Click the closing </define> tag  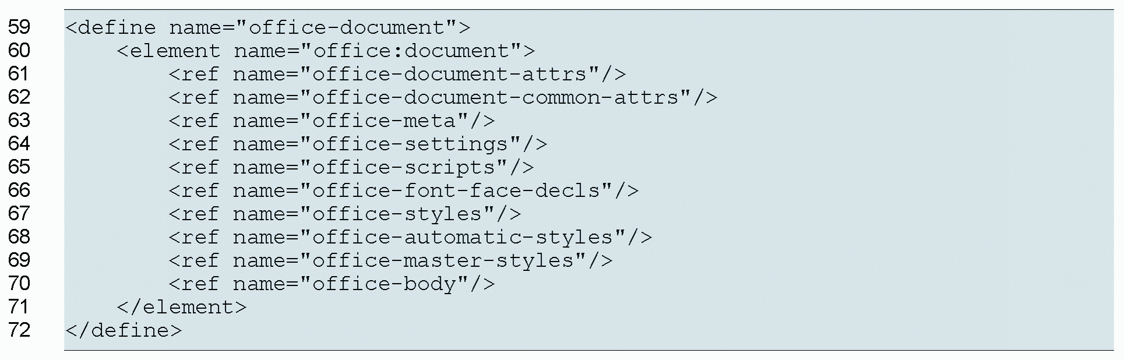pyautogui.click(x=123, y=330)
